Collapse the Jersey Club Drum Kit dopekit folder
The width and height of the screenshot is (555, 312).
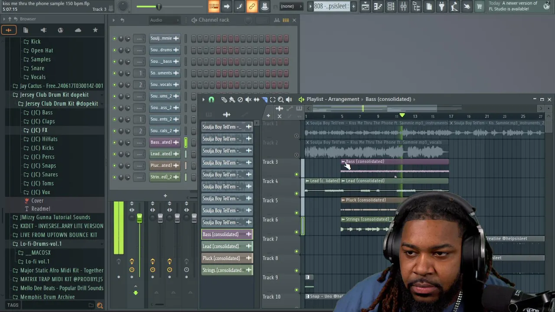tap(54, 94)
